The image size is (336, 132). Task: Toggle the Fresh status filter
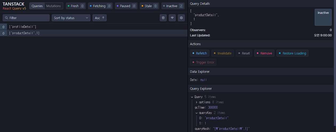pos(76,6)
